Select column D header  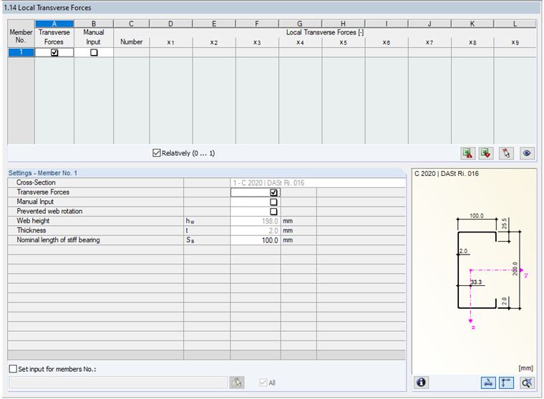170,24
